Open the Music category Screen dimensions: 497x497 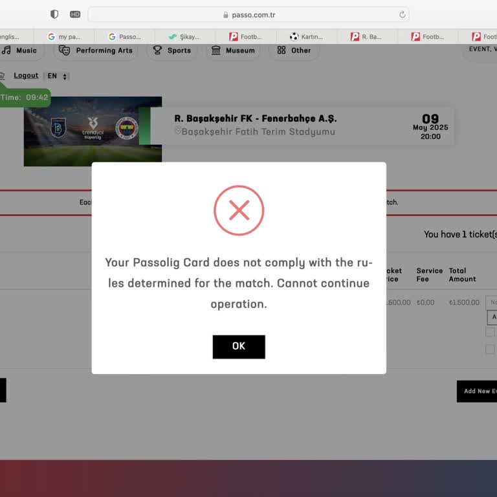tap(21, 50)
